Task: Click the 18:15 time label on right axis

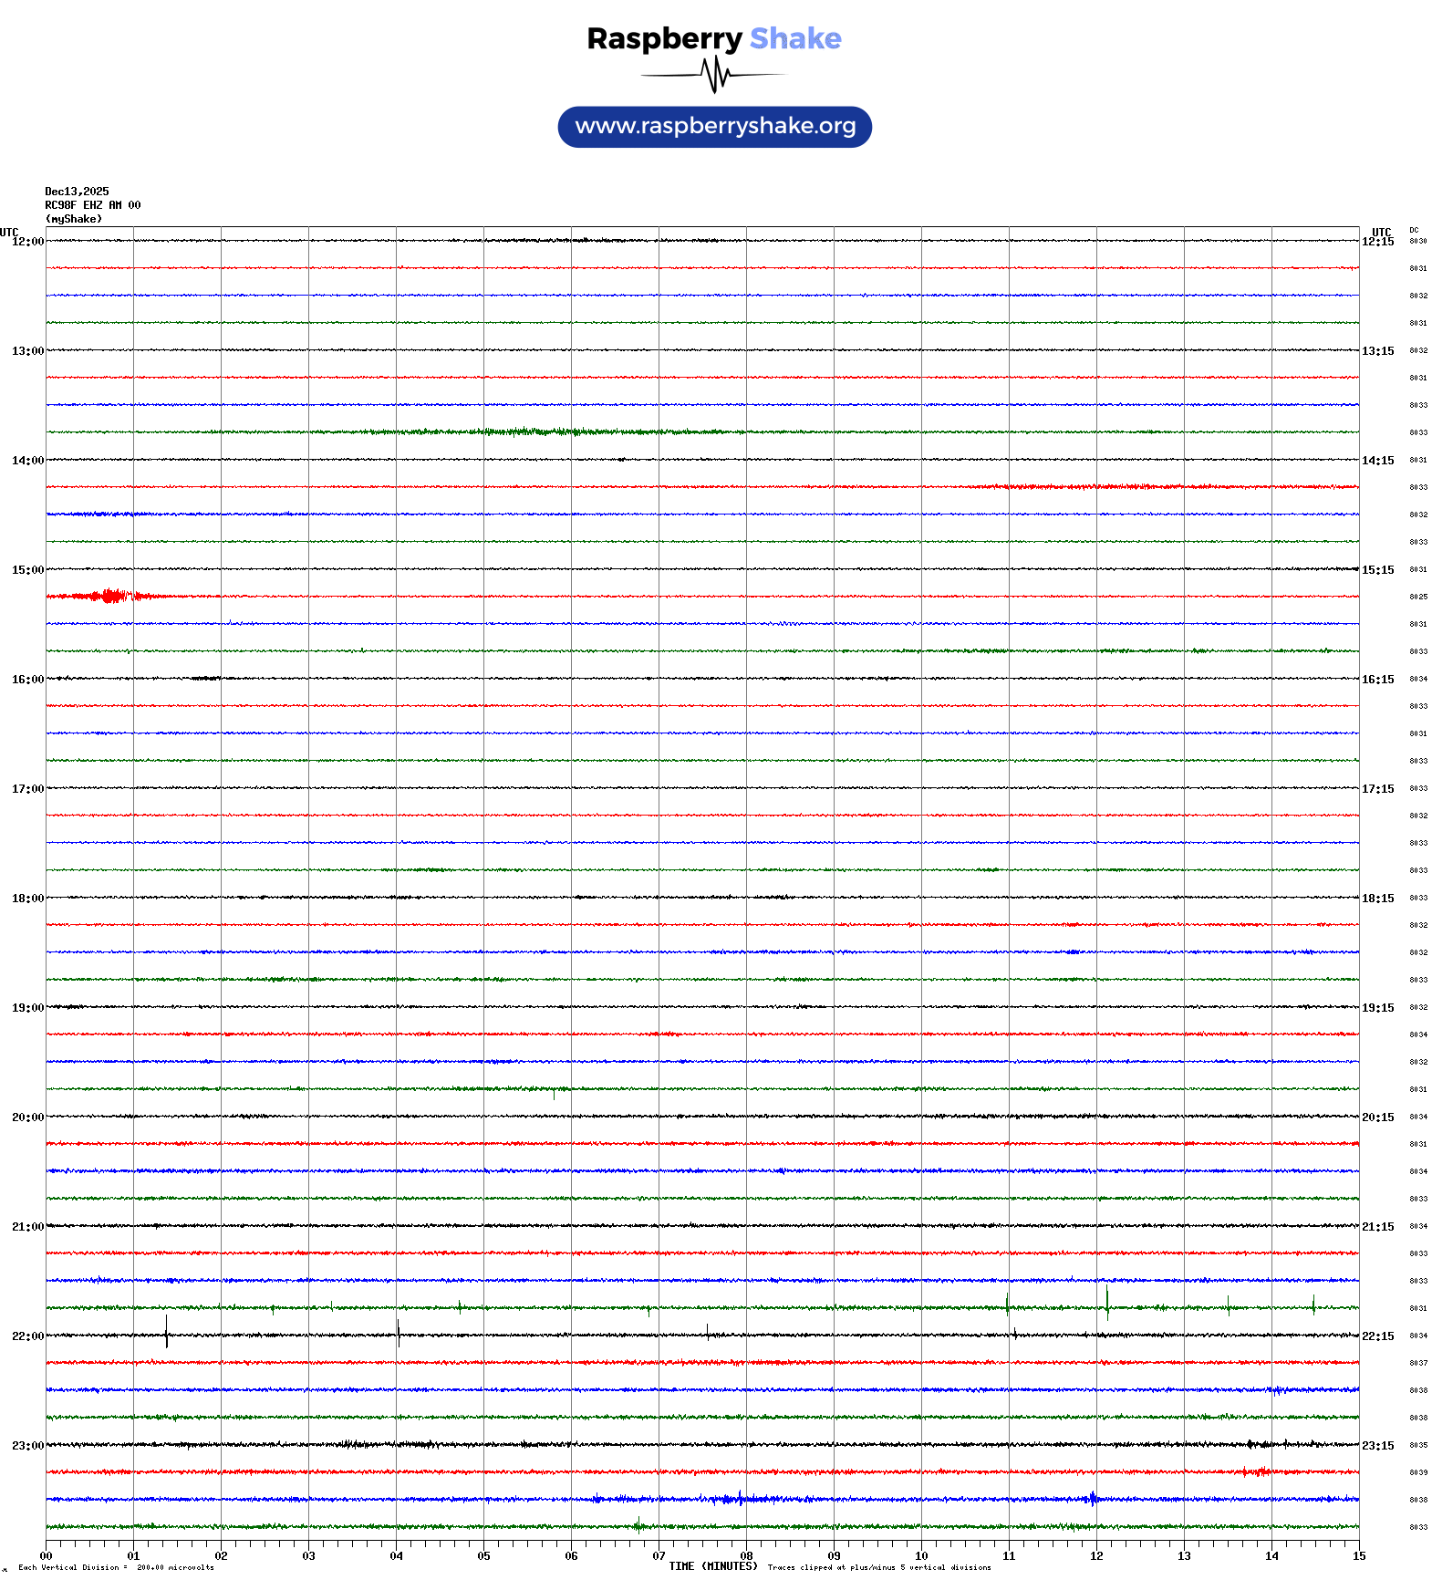Action: [1377, 899]
